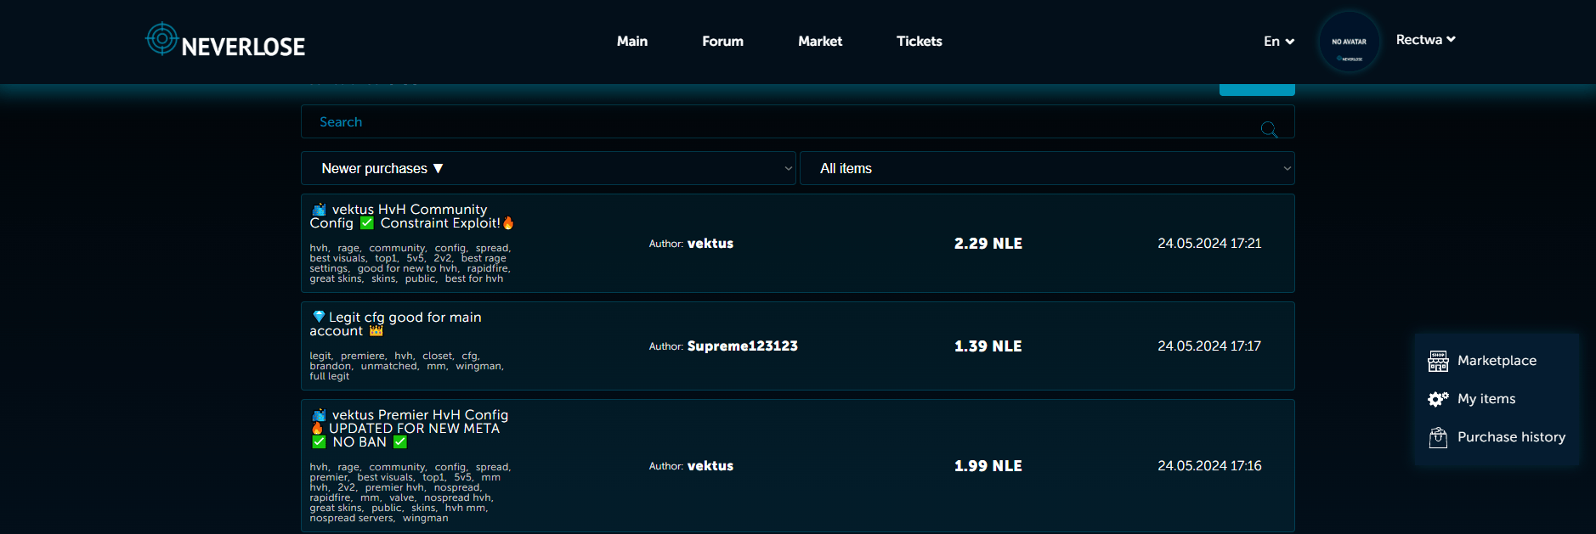Open the Market menu item
The width and height of the screenshot is (1596, 534).
pos(820,41)
